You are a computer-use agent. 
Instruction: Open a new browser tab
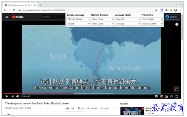point(40,5)
